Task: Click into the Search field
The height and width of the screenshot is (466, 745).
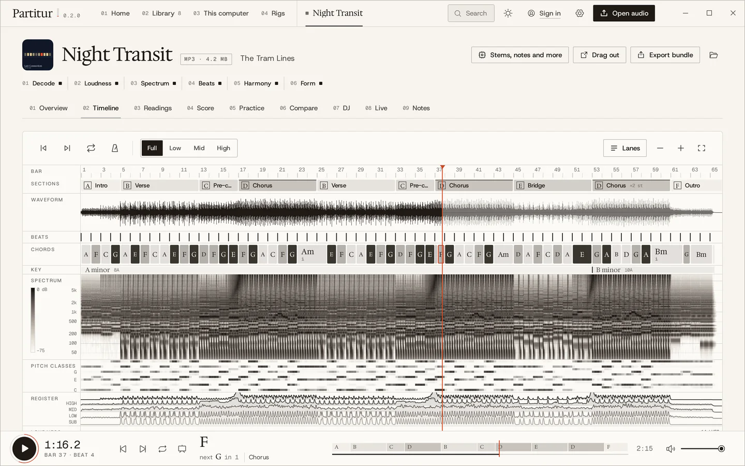Action: tap(471, 13)
